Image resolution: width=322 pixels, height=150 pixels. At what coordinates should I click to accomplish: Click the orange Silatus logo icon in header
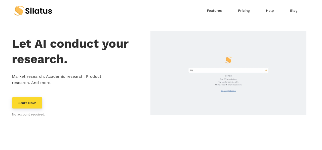pyautogui.click(x=19, y=10)
